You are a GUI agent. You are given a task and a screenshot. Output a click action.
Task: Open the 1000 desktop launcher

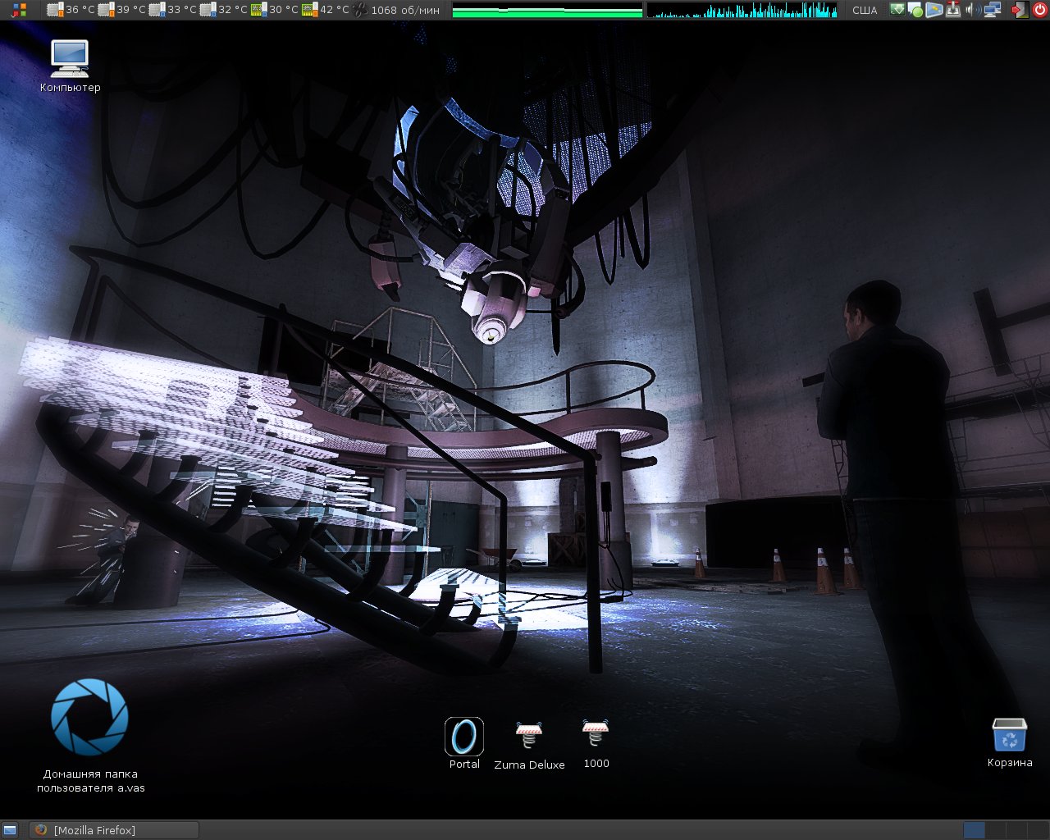click(596, 744)
